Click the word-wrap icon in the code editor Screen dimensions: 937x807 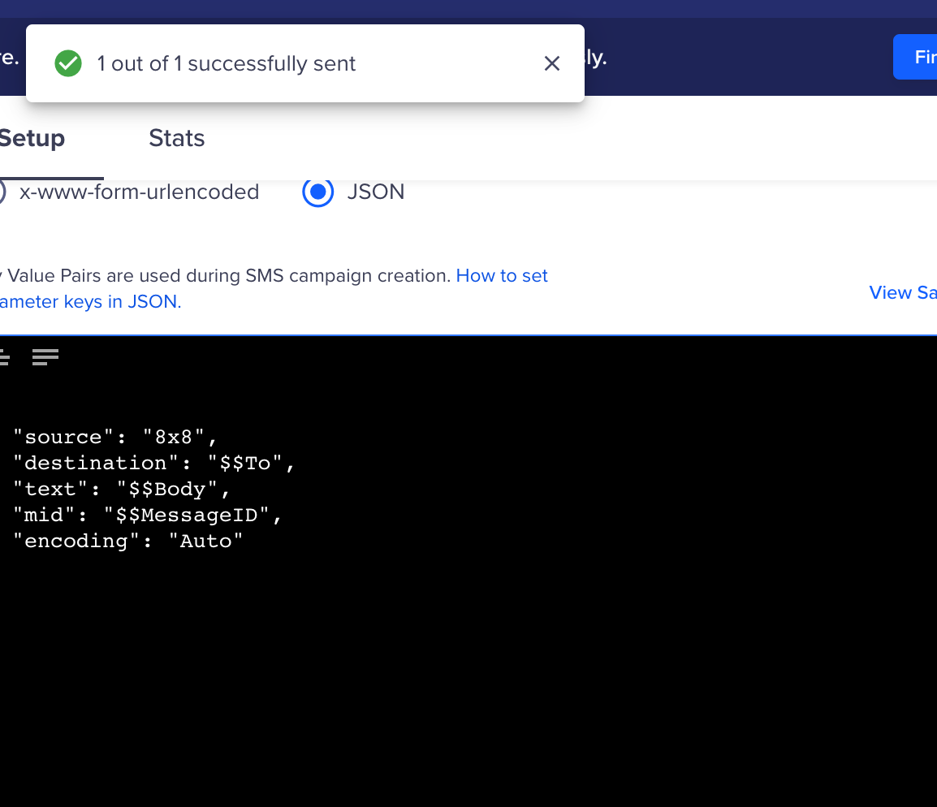coord(5,357)
